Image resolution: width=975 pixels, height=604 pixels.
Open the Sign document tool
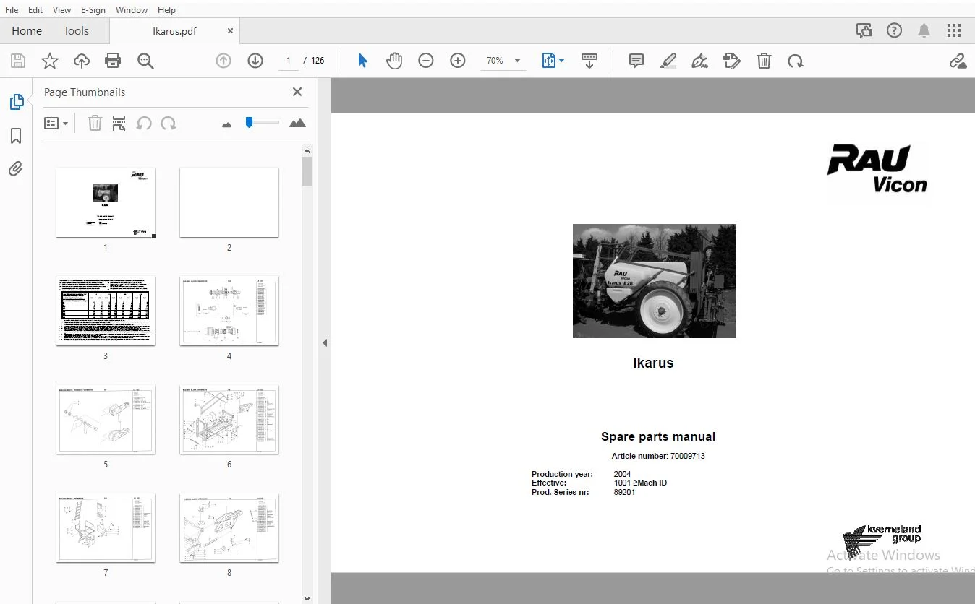(700, 61)
